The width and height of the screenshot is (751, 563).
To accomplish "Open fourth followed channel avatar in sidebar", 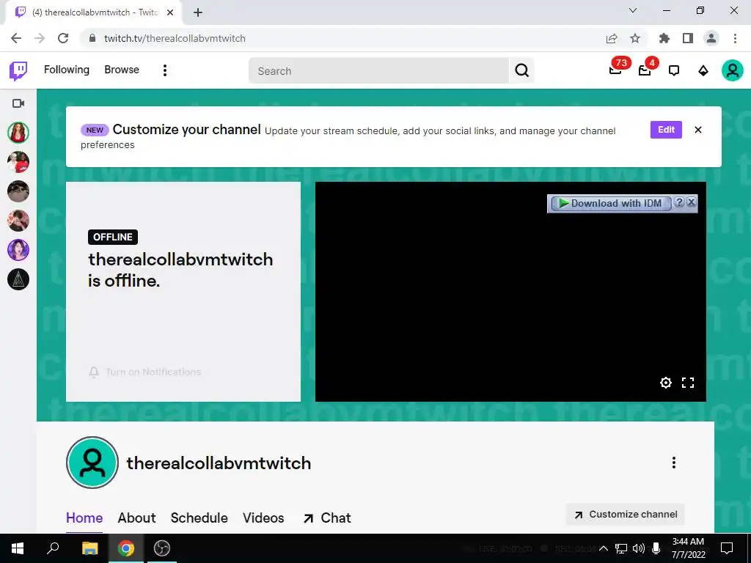I will (x=18, y=221).
